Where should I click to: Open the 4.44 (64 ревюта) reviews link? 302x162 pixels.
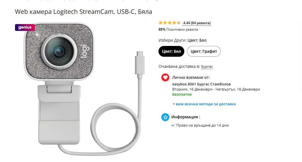197,23
